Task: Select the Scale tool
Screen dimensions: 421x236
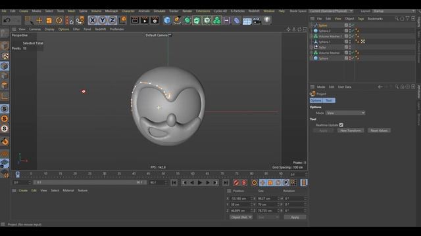Action: 49,20
